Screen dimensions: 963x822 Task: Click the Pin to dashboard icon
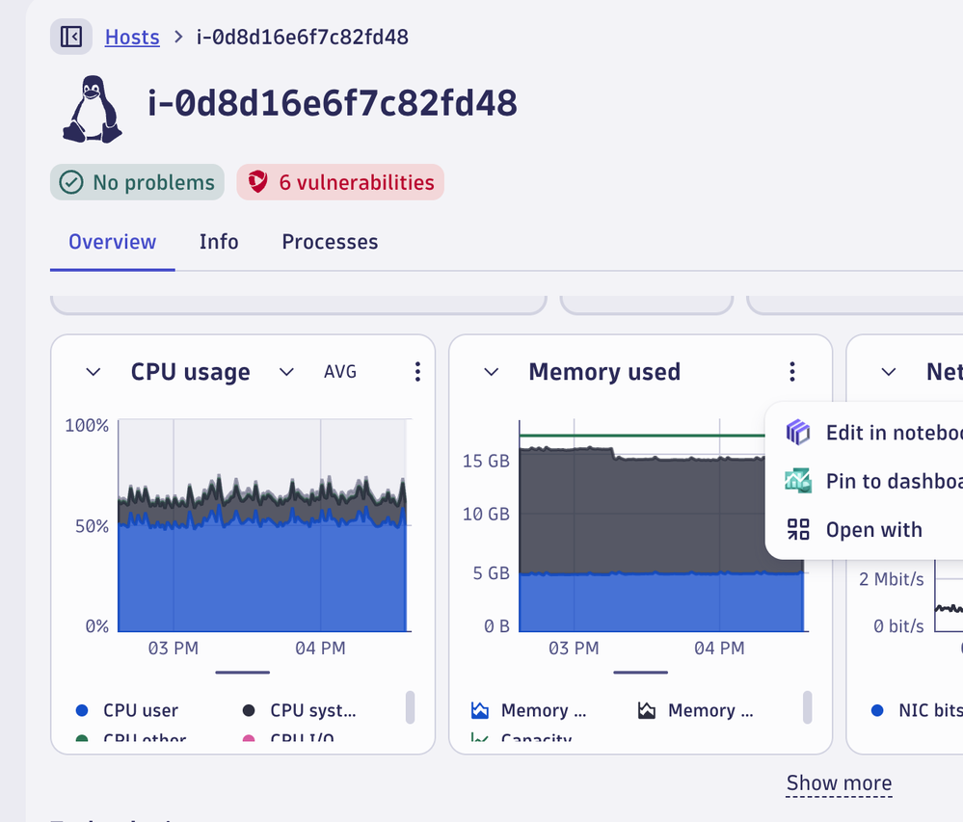coord(798,481)
